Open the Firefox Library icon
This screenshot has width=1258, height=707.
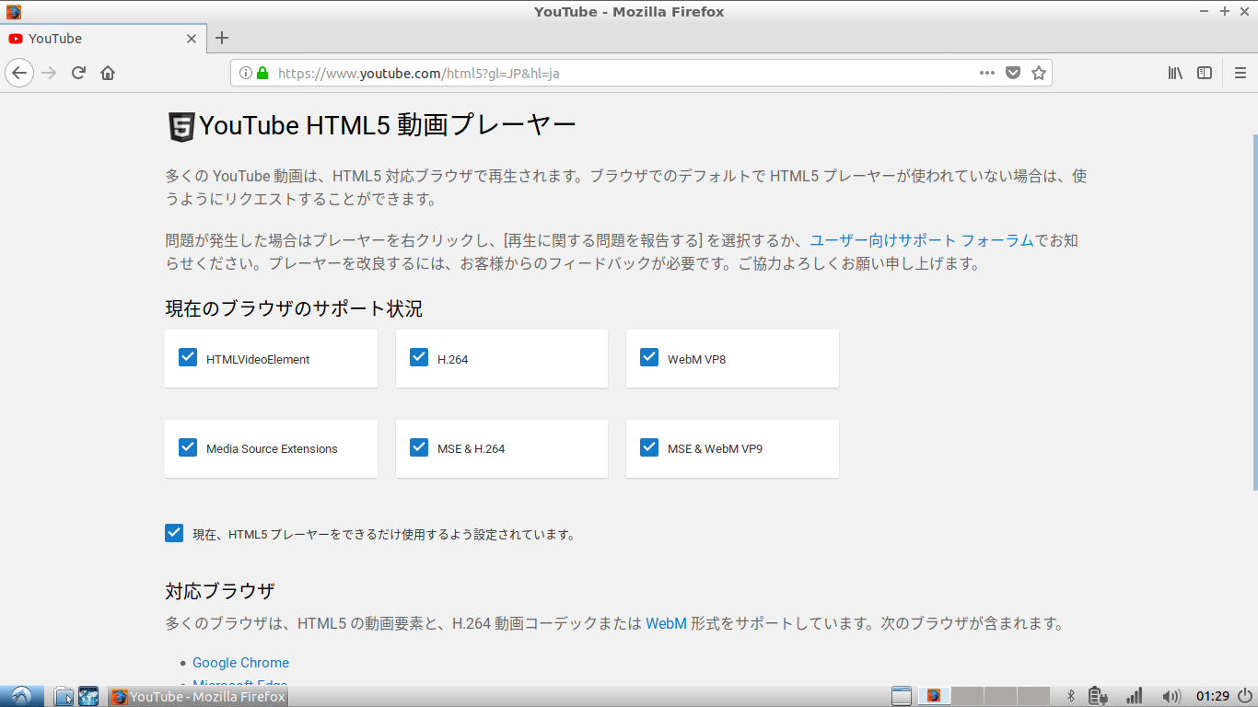coord(1175,73)
